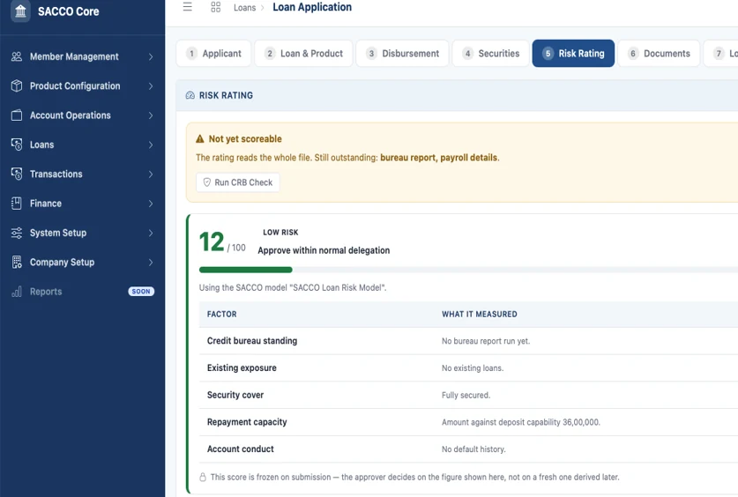Switch to the Loan & Product step
738x497 pixels.
click(x=303, y=54)
